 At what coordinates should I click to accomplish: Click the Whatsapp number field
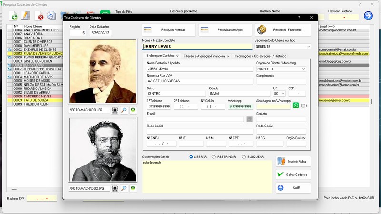(241, 106)
